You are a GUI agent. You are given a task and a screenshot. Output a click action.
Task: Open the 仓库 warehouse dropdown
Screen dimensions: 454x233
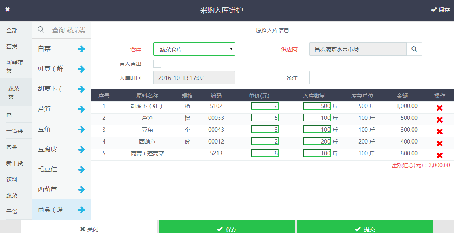point(194,49)
